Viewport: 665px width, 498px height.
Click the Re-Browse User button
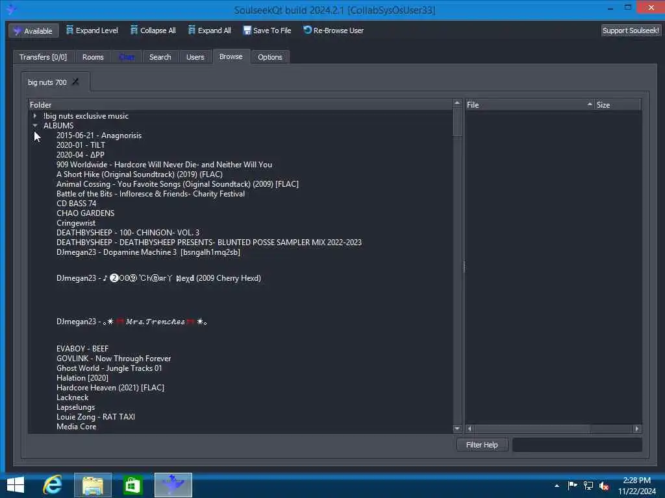pyautogui.click(x=333, y=30)
